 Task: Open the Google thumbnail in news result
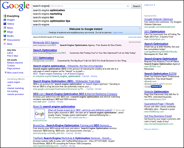[x=39, y=114]
